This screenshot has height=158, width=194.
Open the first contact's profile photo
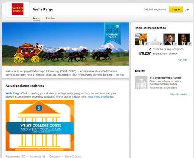(x=141, y=39)
